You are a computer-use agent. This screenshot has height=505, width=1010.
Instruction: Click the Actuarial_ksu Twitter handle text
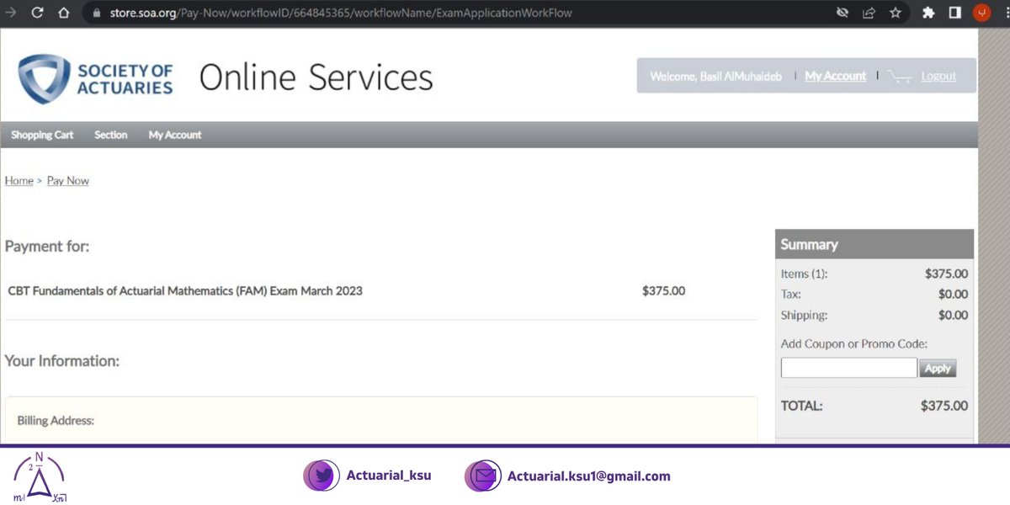pyautogui.click(x=389, y=476)
